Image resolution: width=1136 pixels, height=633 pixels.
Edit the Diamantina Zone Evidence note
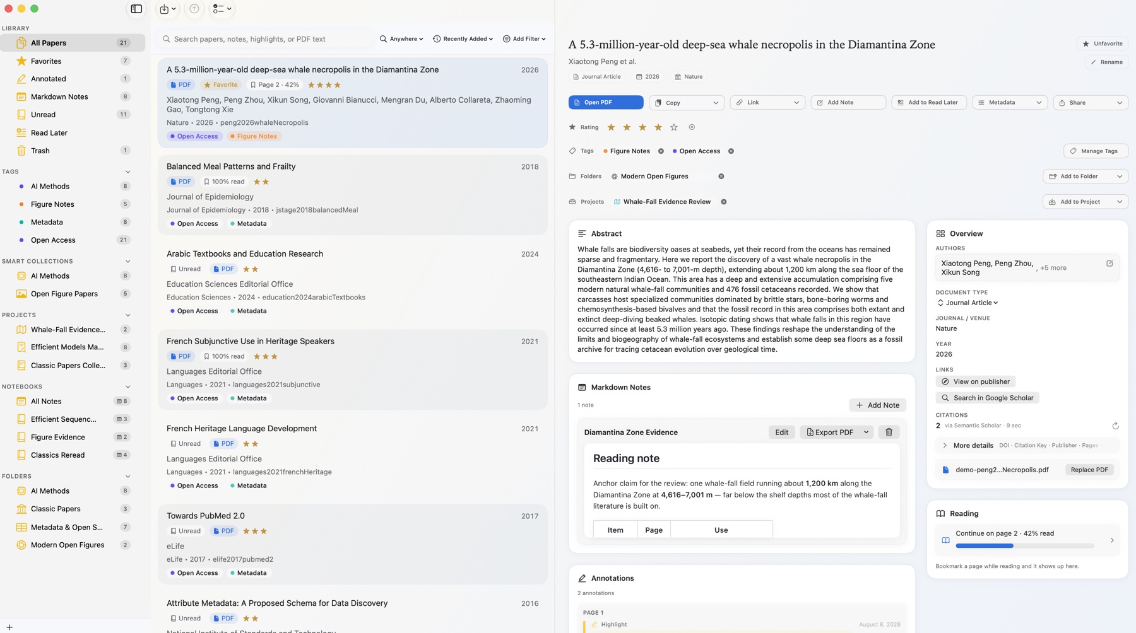781,432
